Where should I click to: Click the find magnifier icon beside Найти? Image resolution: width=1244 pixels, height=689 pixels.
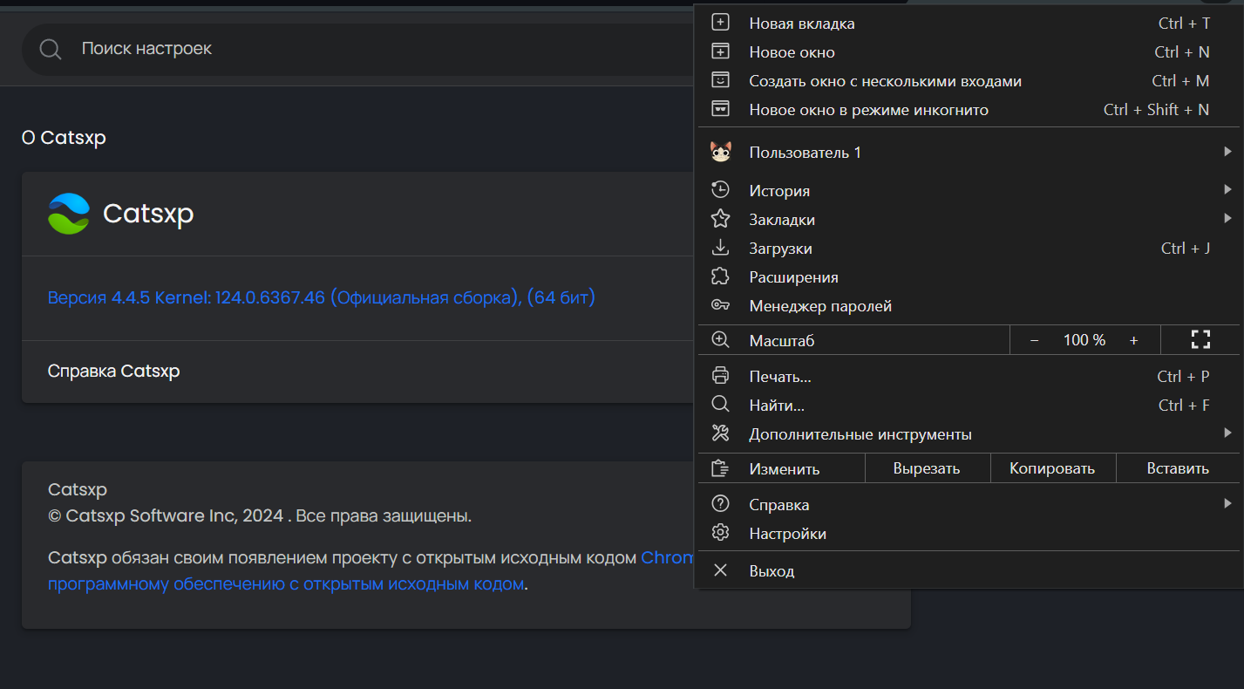coord(720,405)
